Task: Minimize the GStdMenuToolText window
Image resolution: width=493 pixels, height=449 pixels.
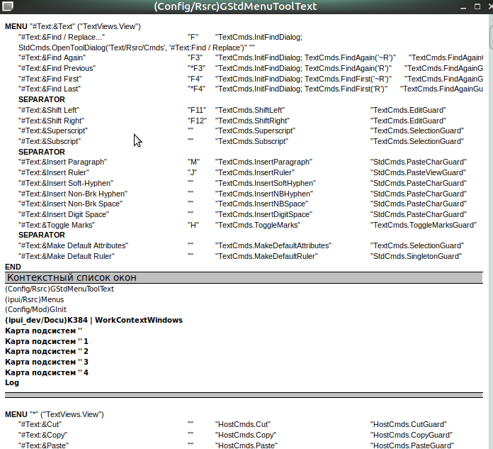Action: tap(463, 6)
